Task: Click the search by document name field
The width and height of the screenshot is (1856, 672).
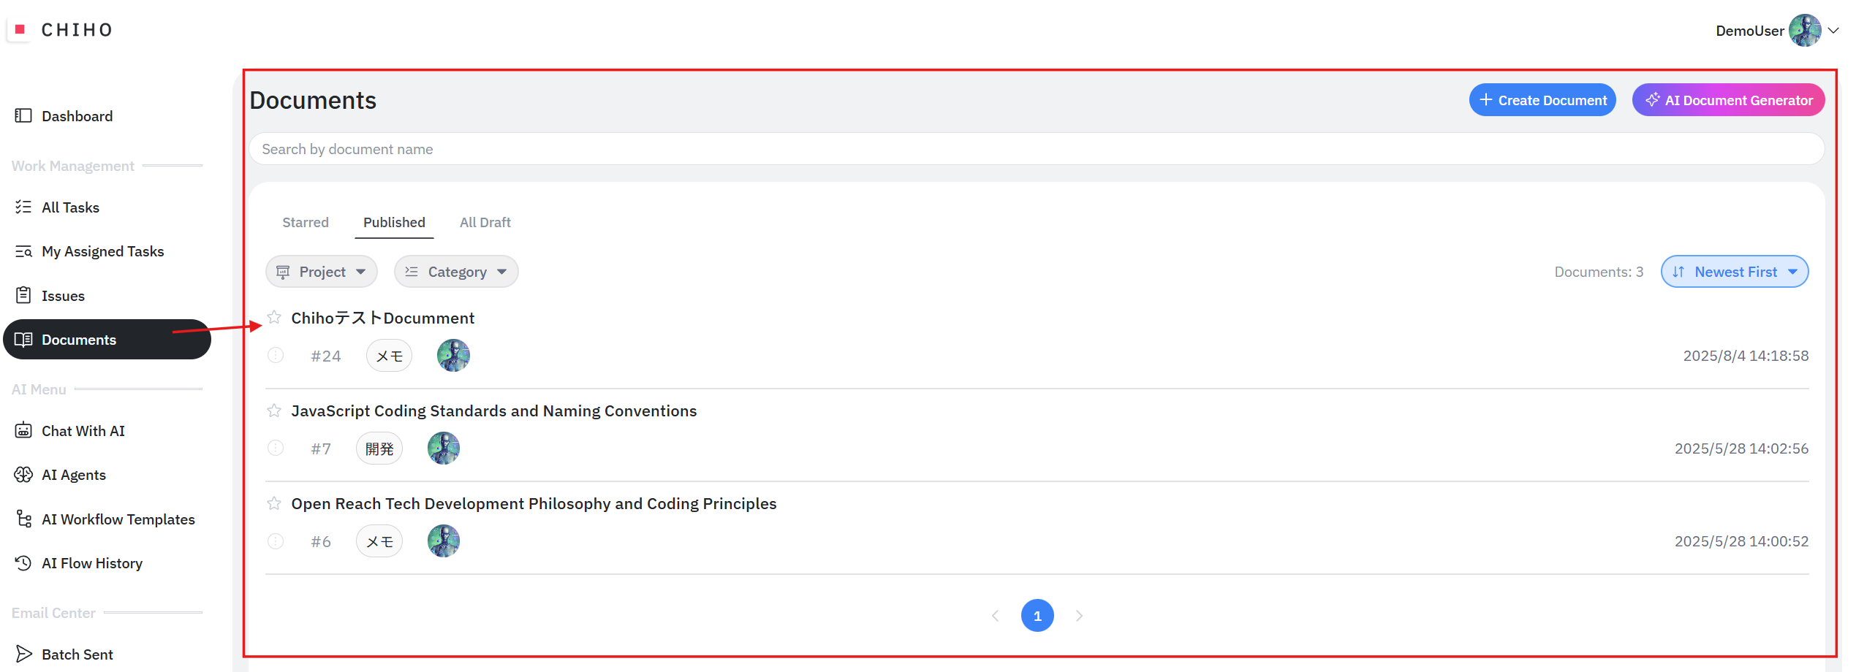Action: [x=1037, y=149]
